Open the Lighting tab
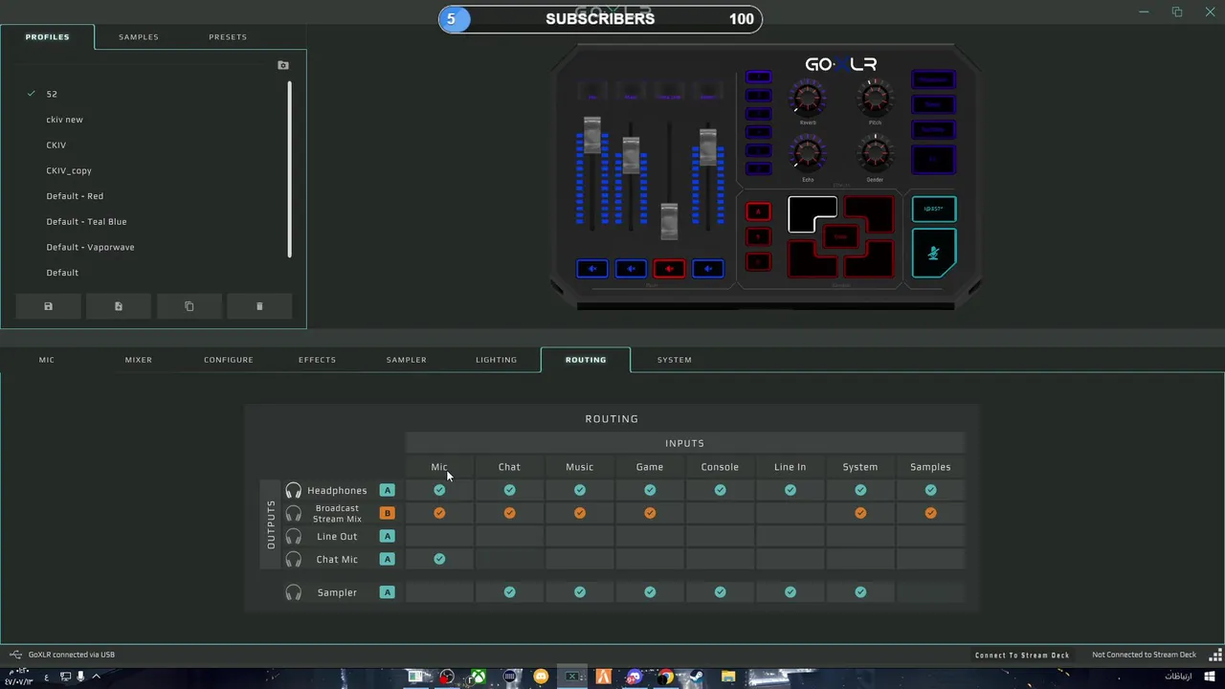1225x689 pixels. [x=496, y=360]
